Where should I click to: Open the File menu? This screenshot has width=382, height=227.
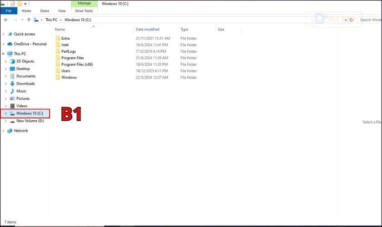pos(9,10)
